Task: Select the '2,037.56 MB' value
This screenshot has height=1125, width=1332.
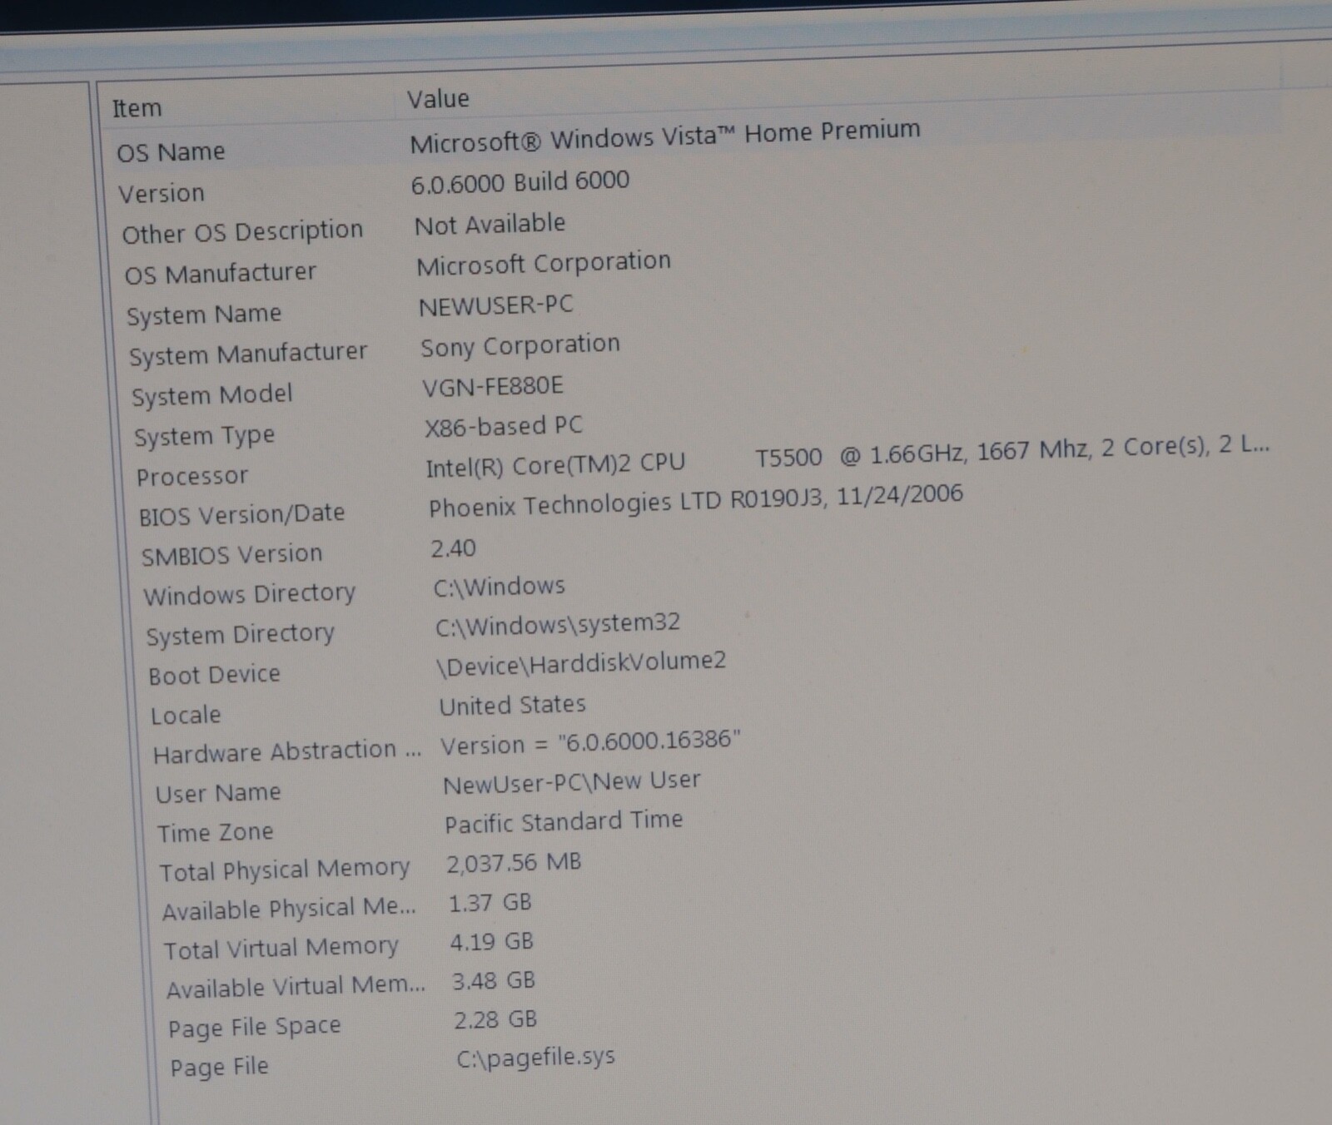Action: [x=514, y=863]
